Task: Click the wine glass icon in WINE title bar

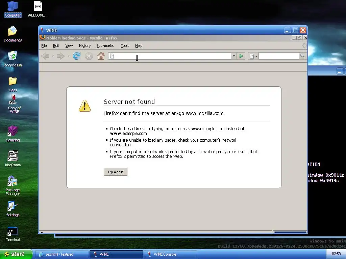Action: click(x=42, y=30)
